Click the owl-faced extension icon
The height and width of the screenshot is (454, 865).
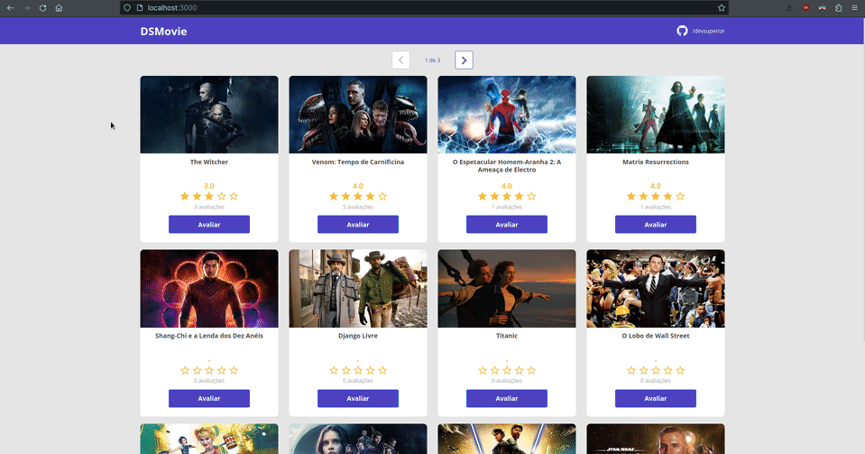pos(822,8)
